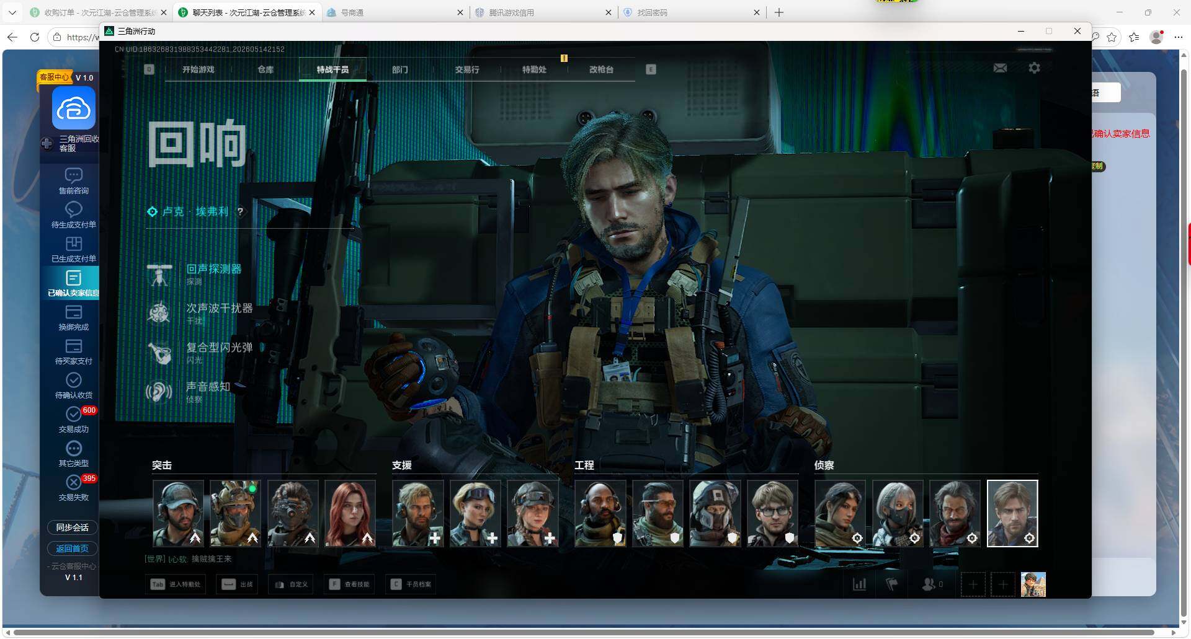Choose 支援 operator with braids and helmet
This screenshot has width=1191, height=639.
click(x=532, y=513)
